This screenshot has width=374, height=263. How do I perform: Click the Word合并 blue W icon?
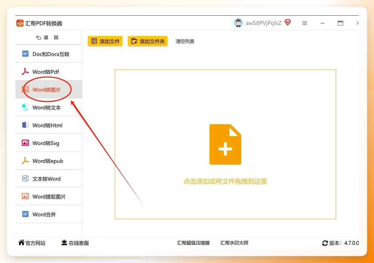click(25, 214)
